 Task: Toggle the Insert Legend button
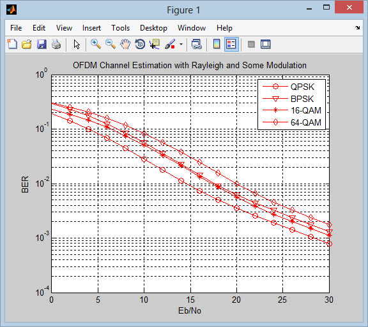[x=231, y=44]
